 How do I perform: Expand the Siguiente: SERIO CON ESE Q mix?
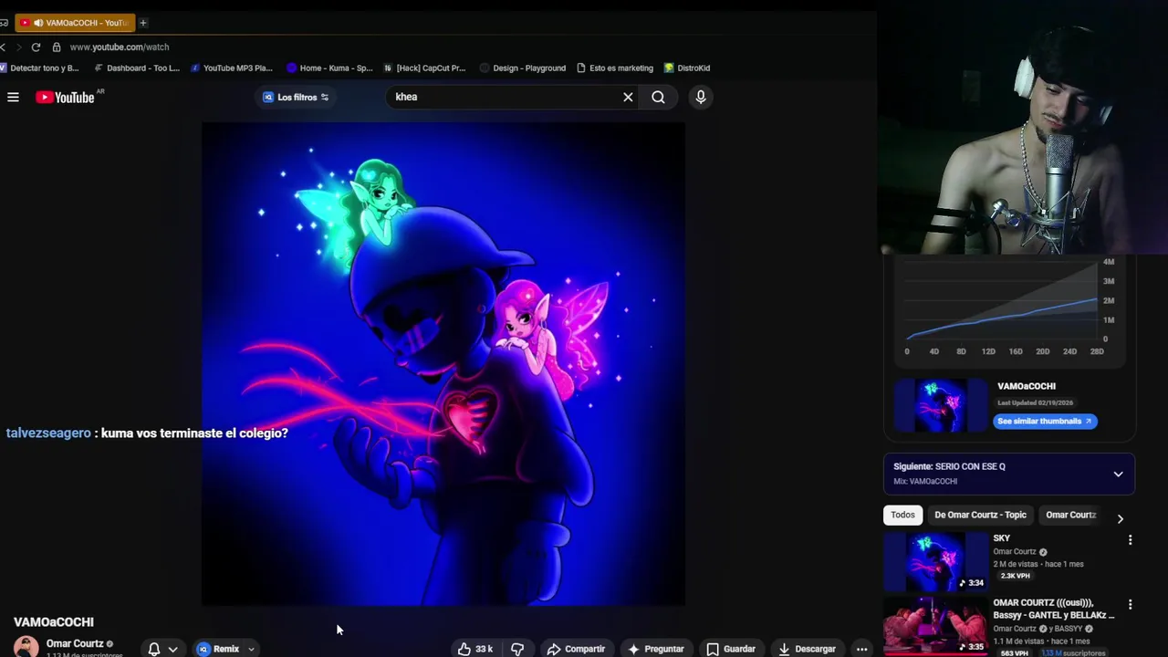click(x=1118, y=474)
